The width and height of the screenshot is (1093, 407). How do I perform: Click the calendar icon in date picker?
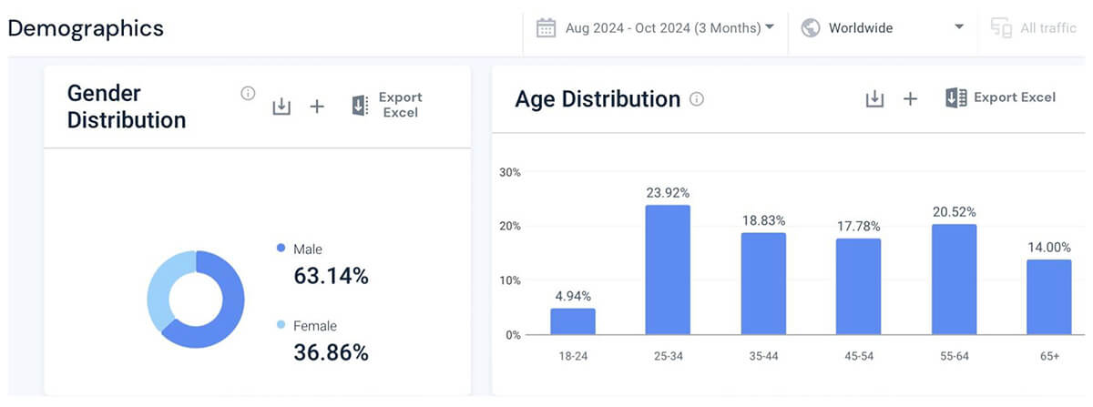(x=546, y=28)
